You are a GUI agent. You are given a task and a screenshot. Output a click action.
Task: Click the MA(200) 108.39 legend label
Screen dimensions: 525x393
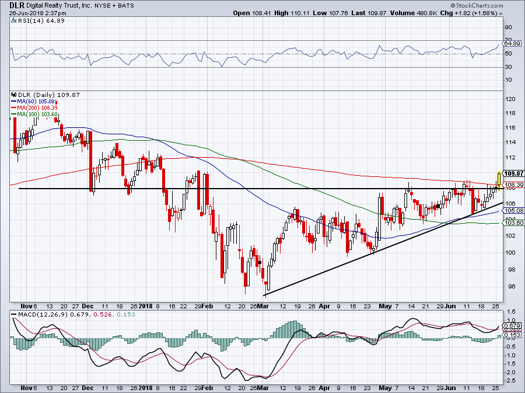[37, 107]
